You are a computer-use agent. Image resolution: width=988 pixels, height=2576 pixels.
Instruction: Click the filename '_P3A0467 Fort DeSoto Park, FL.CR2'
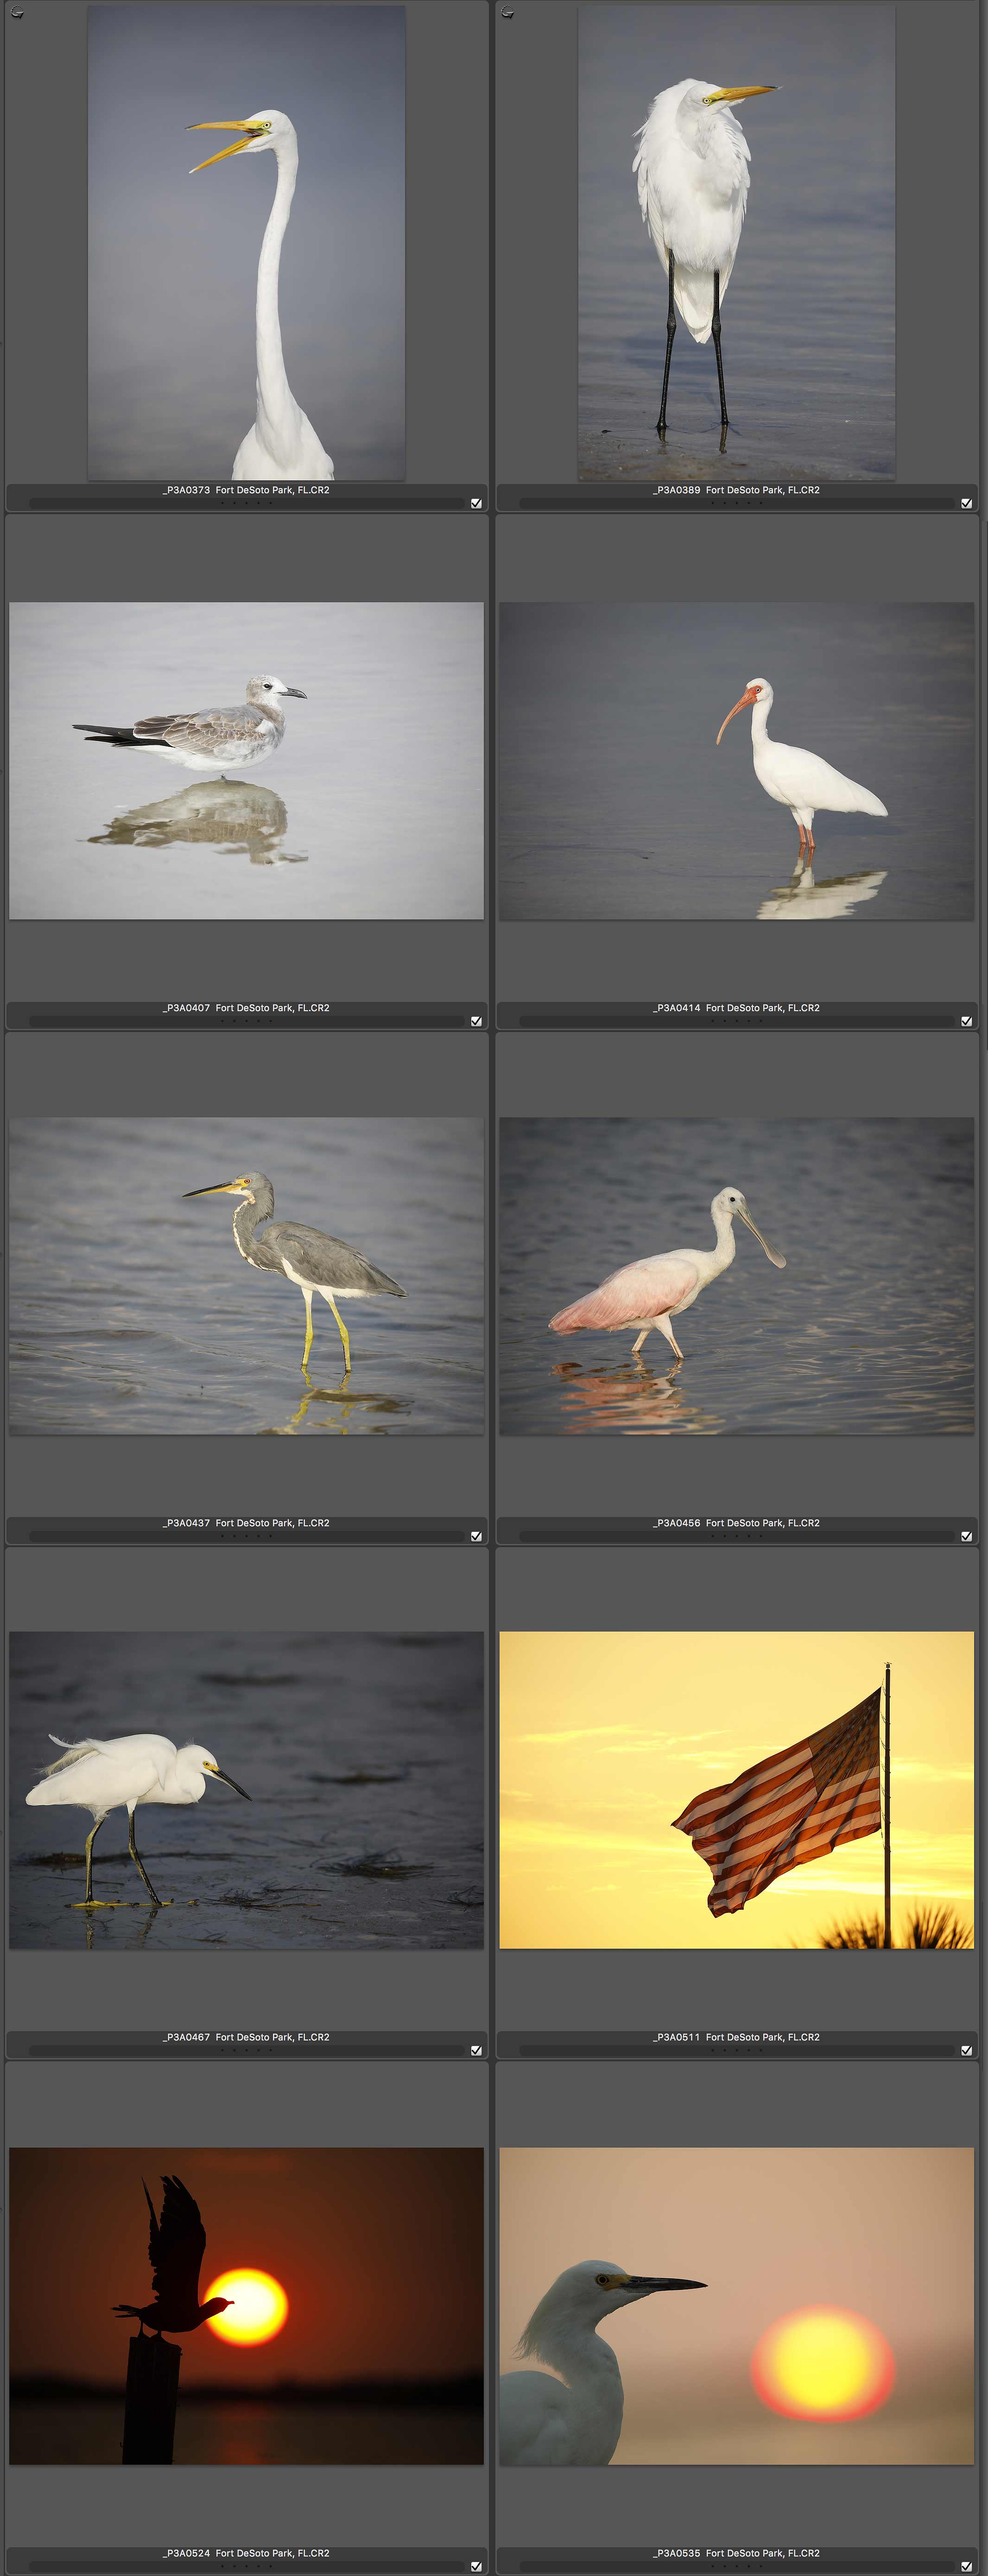coord(246,2037)
